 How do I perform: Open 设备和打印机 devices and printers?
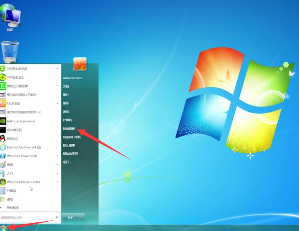click(x=72, y=137)
